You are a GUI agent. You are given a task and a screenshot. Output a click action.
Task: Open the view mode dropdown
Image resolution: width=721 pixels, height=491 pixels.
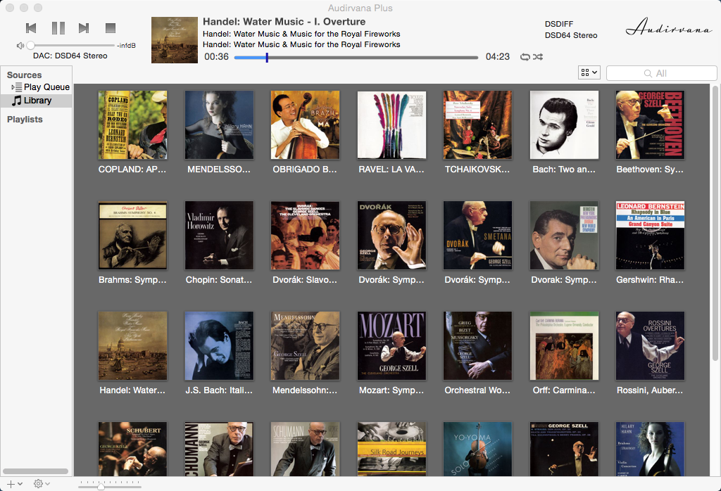click(x=589, y=72)
